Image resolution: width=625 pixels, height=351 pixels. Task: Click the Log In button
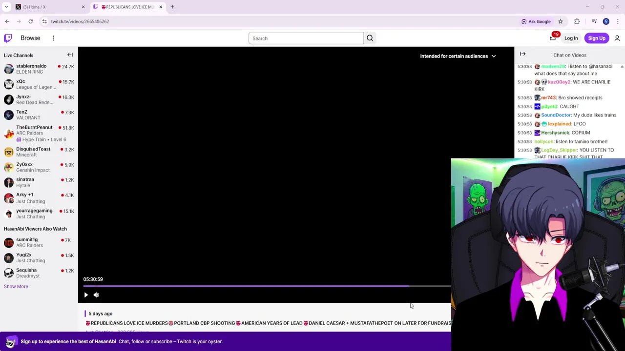click(x=571, y=38)
